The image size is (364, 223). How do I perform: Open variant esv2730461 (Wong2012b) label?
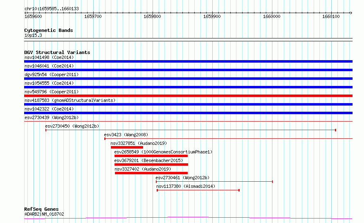[x=182, y=178]
